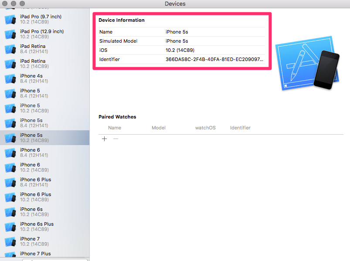This screenshot has width=350, height=261.
Task: Click the iPhone 6s simulator icon
Action: click(x=10, y=212)
